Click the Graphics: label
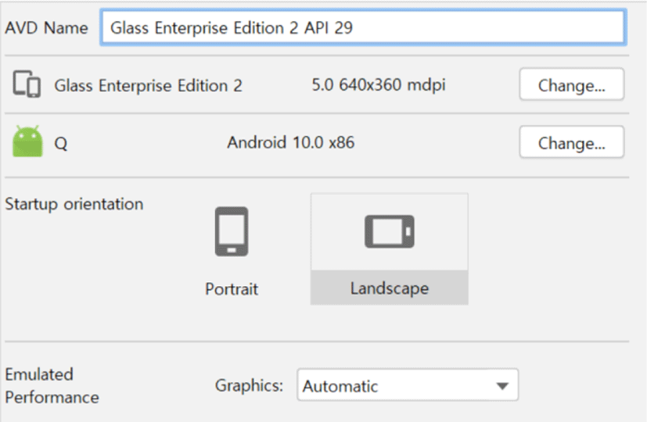647x422 pixels. (x=249, y=386)
